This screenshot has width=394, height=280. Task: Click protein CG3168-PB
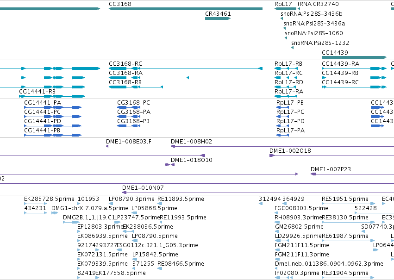click(129, 126)
